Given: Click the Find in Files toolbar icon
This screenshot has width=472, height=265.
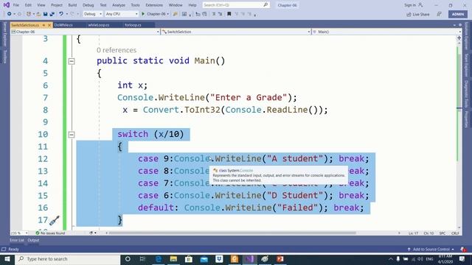Looking at the screenshot, I should [x=176, y=14].
